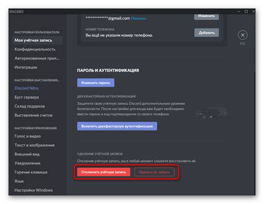Close settings with the ESC circle icon

tap(242, 35)
